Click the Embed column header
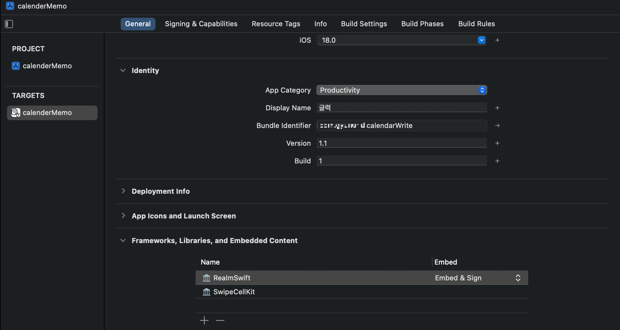Screen dimensions: 620x330 (x=446, y=262)
